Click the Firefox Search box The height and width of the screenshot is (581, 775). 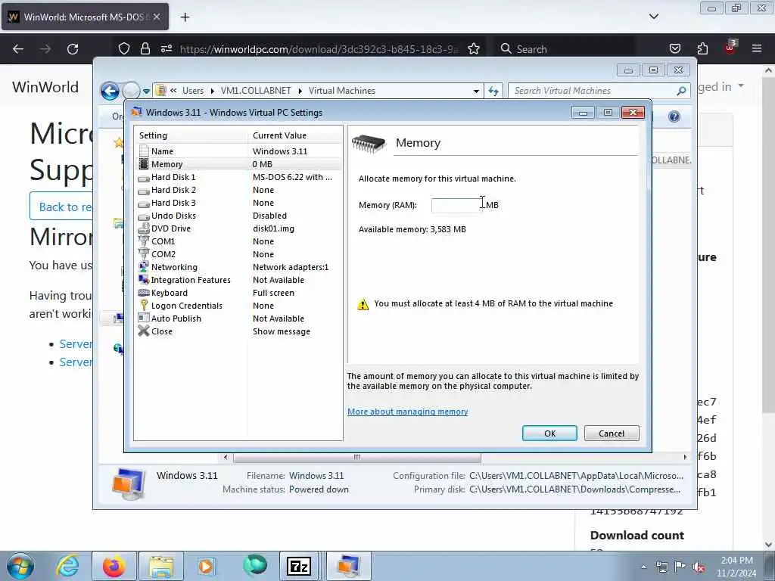click(x=566, y=49)
